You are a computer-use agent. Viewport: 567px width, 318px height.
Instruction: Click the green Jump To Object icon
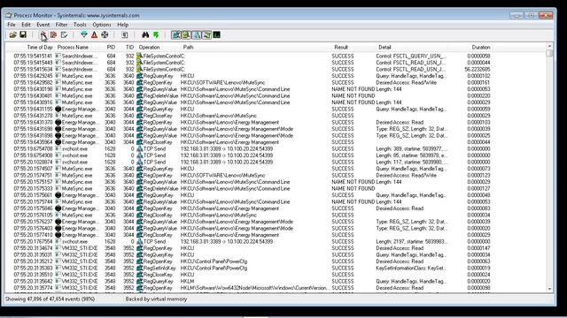coord(156,35)
